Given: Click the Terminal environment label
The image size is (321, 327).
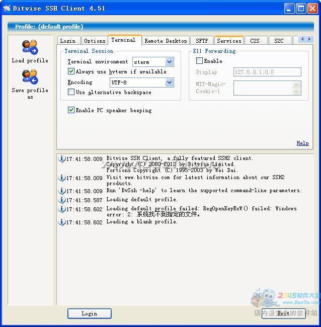Looking at the screenshot, I should click(x=98, y=62).
